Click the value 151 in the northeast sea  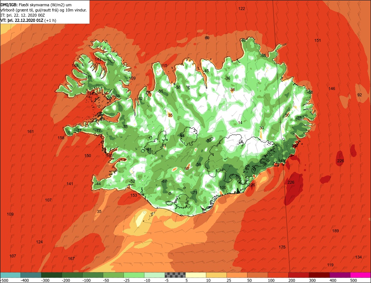318,40
